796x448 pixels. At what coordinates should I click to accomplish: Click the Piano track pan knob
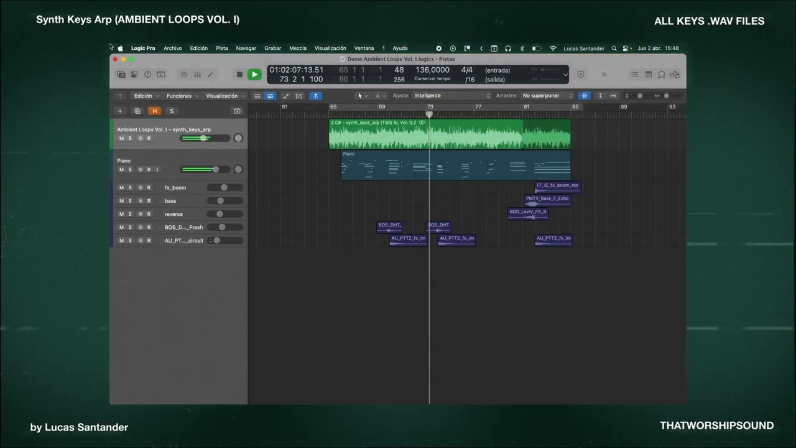coord(238,169)
